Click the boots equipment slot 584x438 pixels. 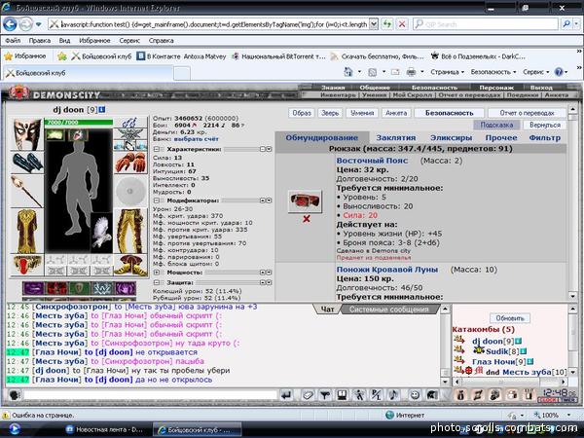(130, 265)
